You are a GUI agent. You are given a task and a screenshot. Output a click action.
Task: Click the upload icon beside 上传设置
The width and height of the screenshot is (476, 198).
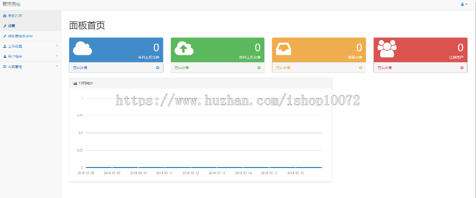pos(5,46)
